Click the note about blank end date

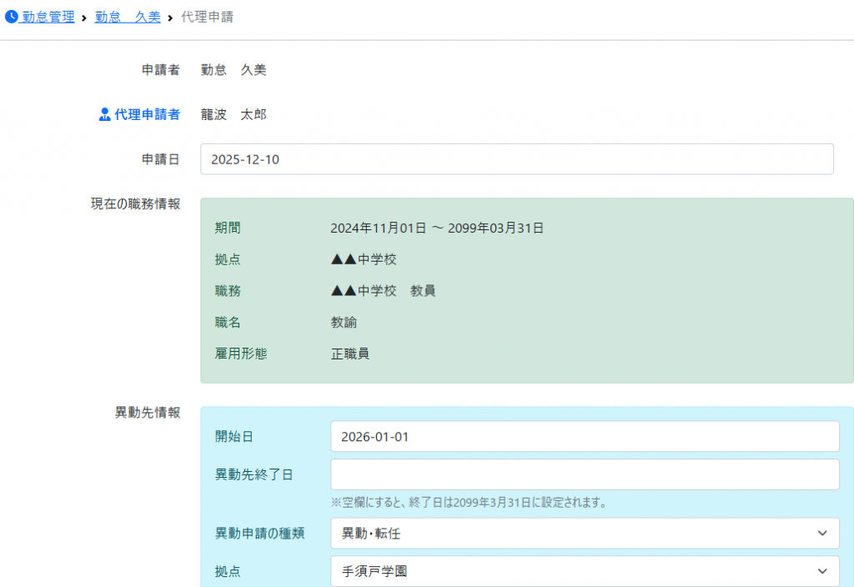pyautogui.click(x=468, y=503)
